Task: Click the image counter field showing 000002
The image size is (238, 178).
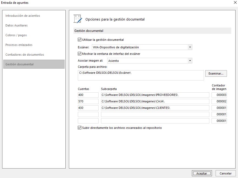Action: pyautogui.click(x=219, y=101)
